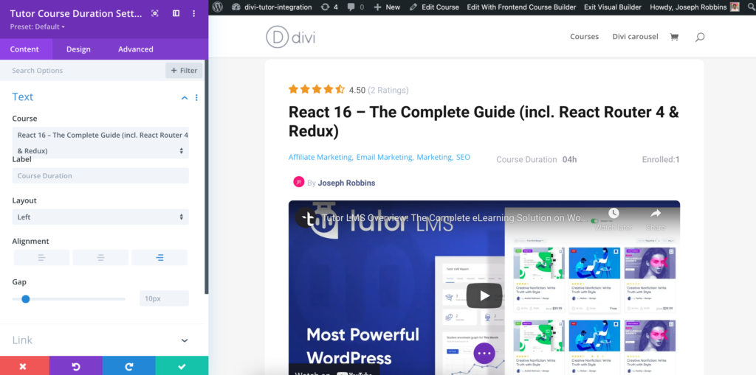Viewport: 756px width, 375px height.
Task: Click Edit With Frontend Course Builder
Action: pyautogui.click(x=521, y=7)
